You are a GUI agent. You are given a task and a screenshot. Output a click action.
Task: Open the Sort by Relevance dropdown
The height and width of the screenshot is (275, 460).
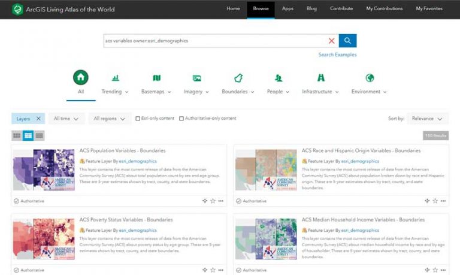pos(428,119)
